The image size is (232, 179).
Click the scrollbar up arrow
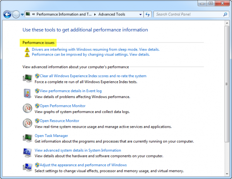point(227,23)
